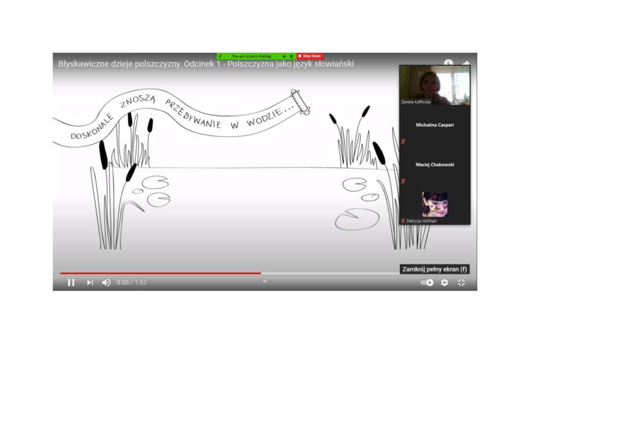This screenshot has height=443, width=627.
Task: Click the video title 'Błyskawiczne dzieje polszczyzny'
Action: point(206,64)
